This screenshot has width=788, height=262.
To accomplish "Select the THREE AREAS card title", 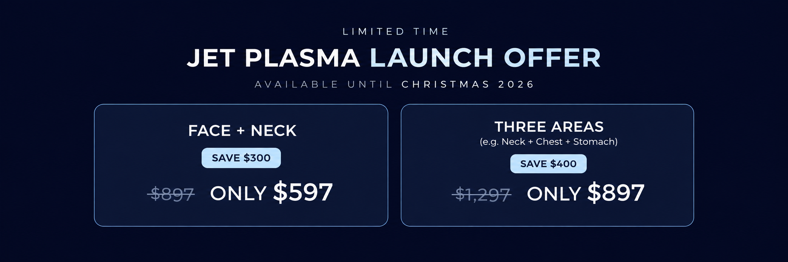I will point(549,127).
